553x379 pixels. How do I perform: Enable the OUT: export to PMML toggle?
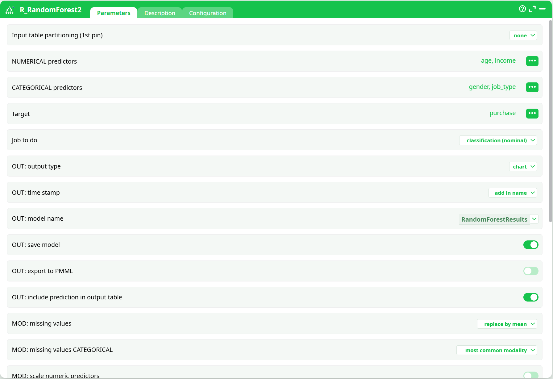(530, 271)
